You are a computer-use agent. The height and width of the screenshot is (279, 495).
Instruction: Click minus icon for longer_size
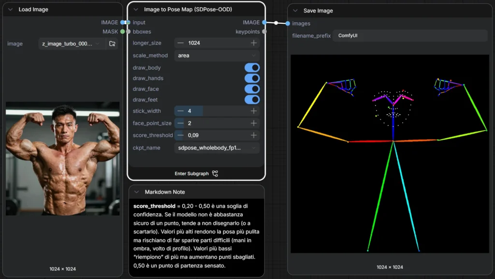tap(180, 43)
